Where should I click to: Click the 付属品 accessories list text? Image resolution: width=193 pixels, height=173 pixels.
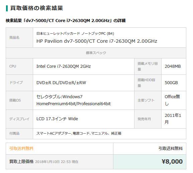[79, 134]
